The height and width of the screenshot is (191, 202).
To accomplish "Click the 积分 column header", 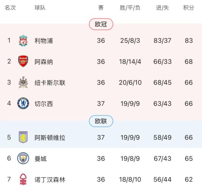I will 188,8.
